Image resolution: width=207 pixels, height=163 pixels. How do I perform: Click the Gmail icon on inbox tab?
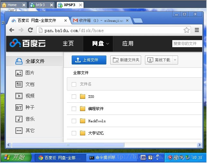(76, 21)
